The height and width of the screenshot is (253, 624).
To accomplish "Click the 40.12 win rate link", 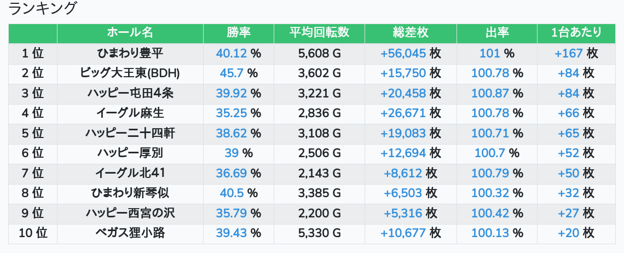I will pos(232,53).
